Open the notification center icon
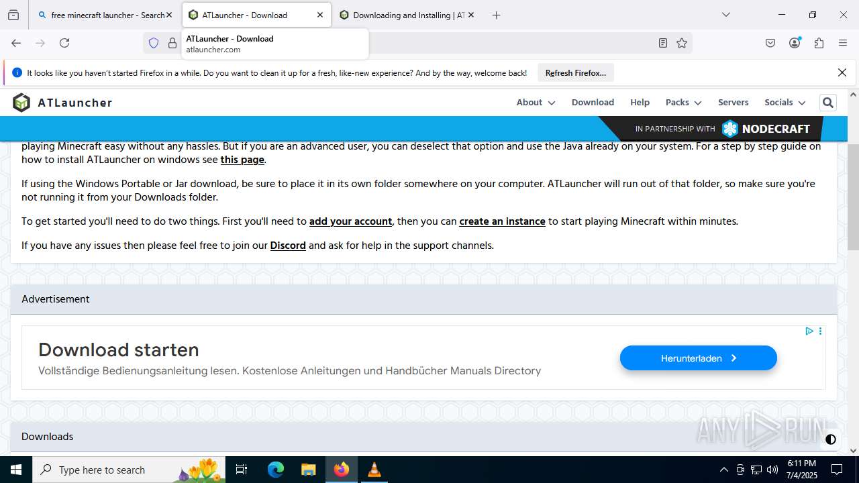The width and height of the screenshot is (859, 483). point(837,470)
